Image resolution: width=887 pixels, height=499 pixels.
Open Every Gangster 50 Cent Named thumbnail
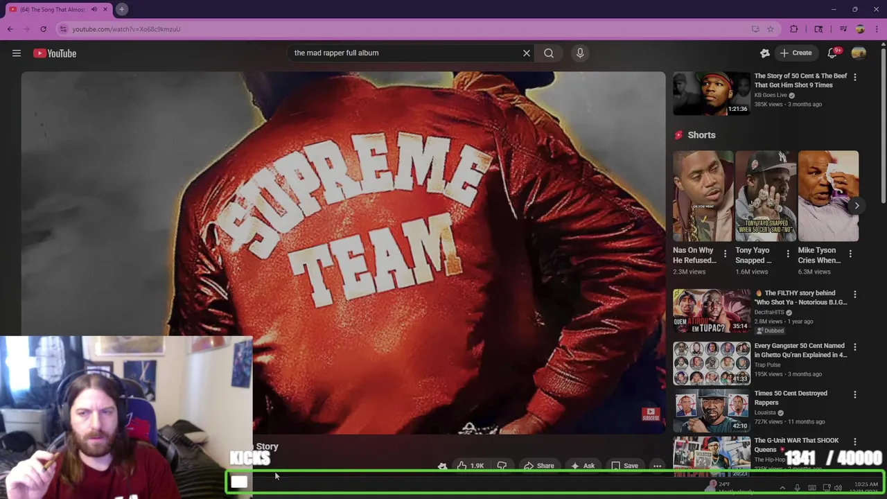point(712,363)
